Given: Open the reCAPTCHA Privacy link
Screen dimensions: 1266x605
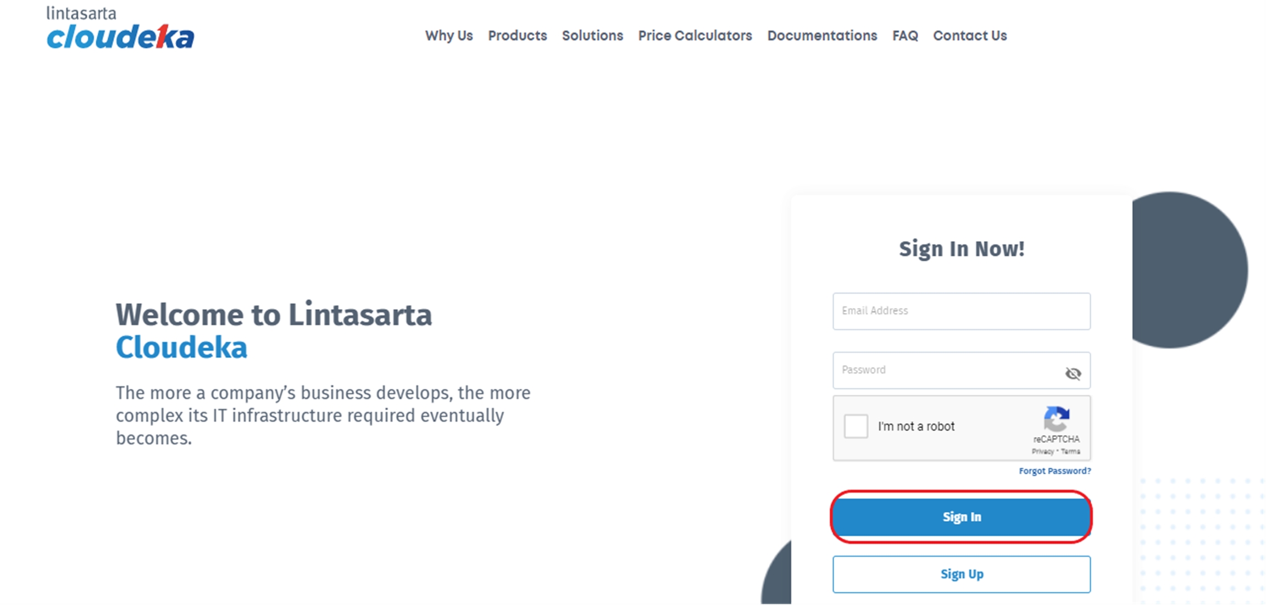Looking at the screenshot, I should coord(1042,452).
